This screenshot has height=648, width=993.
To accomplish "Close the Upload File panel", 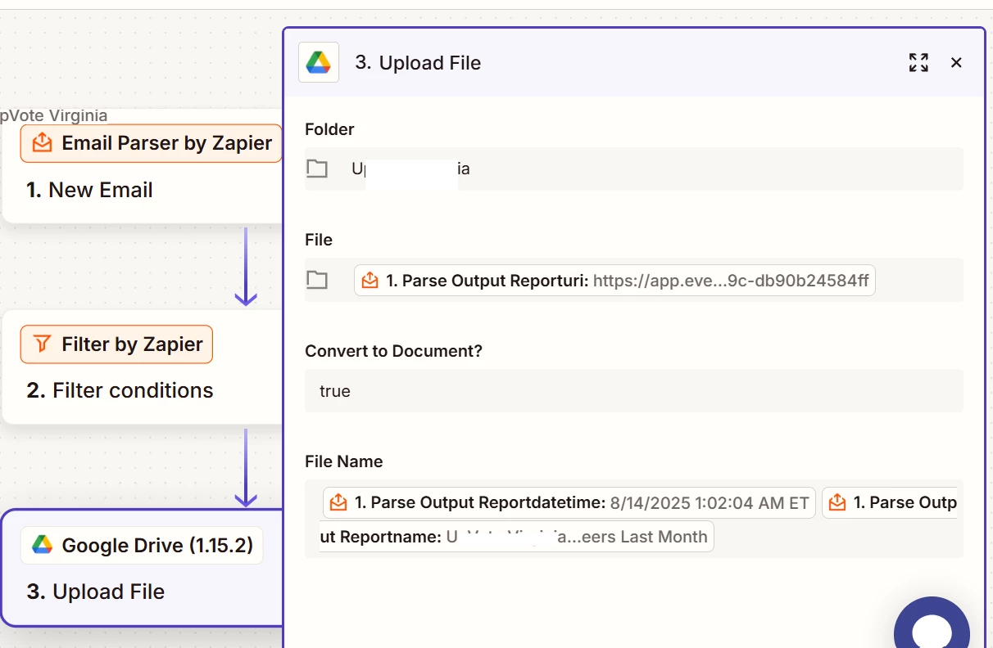I will [956, 63].
